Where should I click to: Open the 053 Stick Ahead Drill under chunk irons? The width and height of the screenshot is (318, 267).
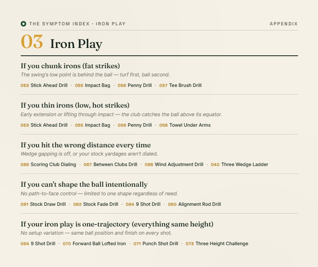(x=44, y=85)
